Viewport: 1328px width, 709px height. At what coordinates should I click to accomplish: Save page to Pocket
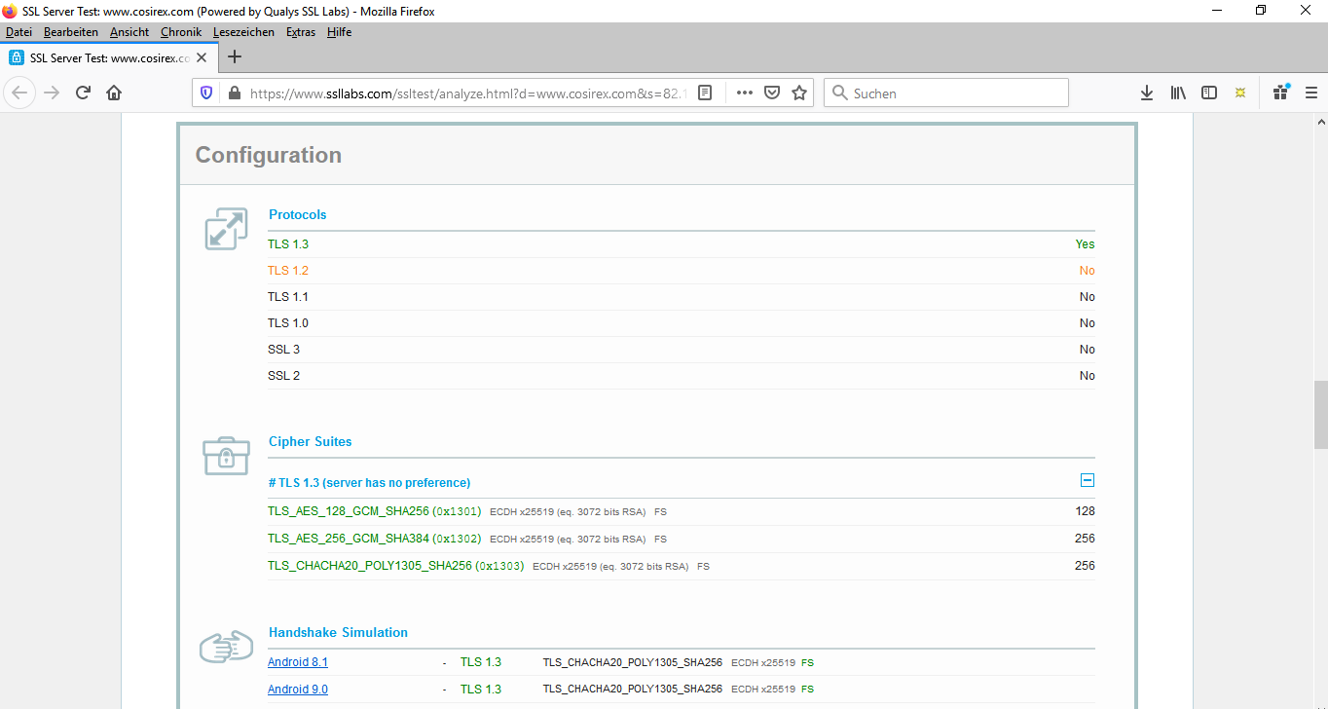point(772,93)
